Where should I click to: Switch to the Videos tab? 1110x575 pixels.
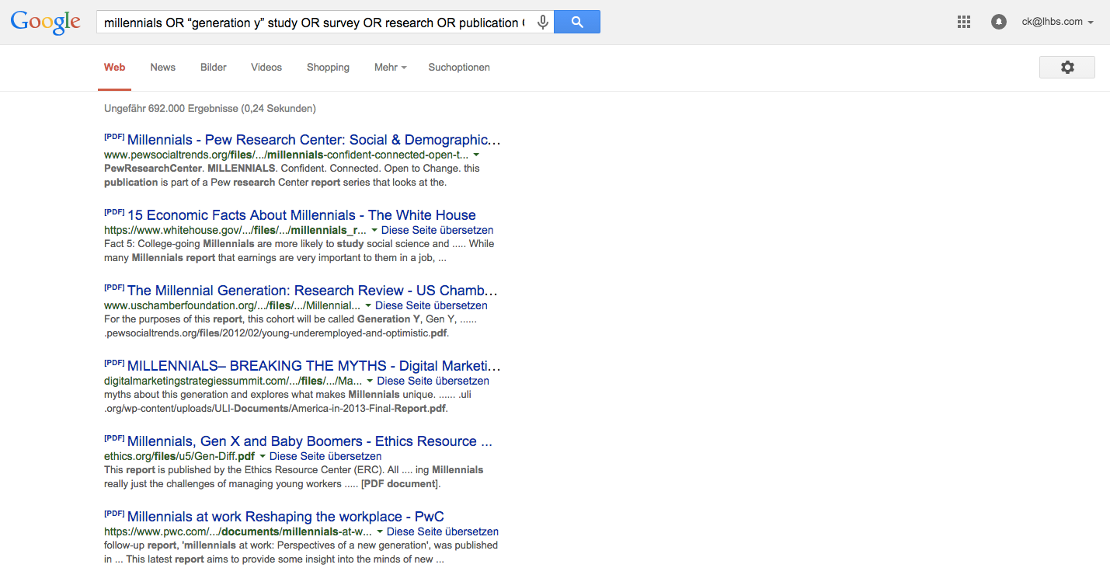(266, 68)
